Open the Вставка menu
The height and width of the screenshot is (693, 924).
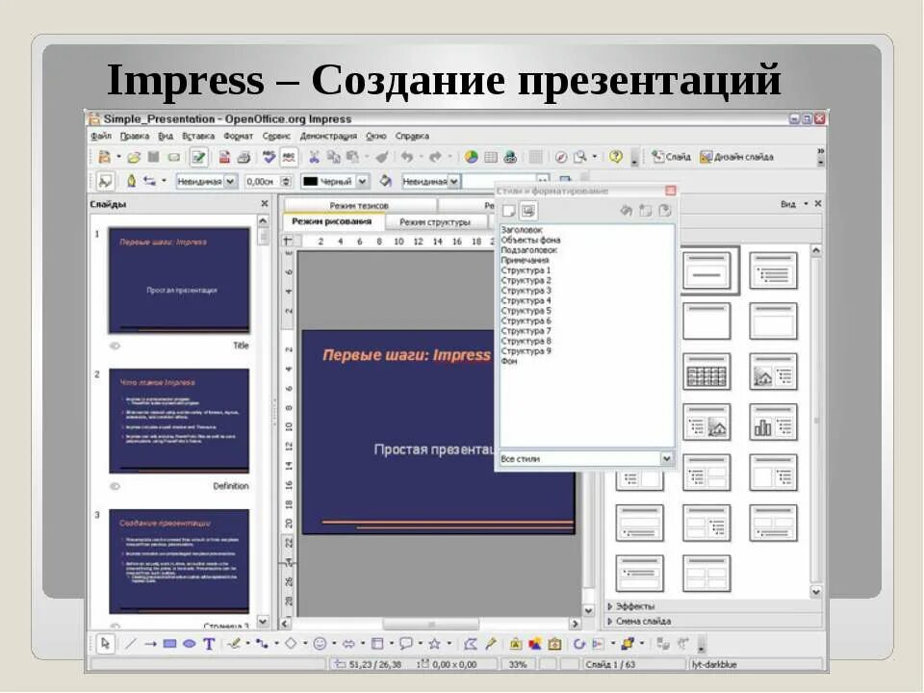click(x=198, y=136)
